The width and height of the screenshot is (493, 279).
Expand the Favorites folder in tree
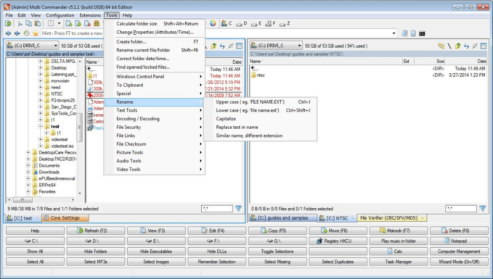[28, 192]
